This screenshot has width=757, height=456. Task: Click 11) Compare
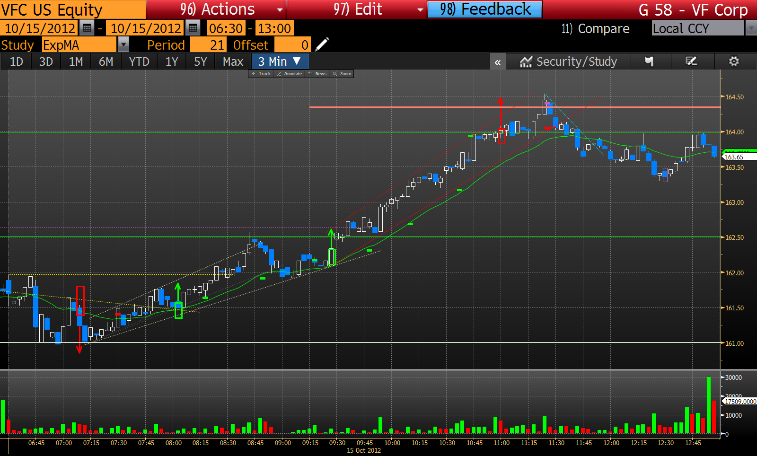click(595, 29)
